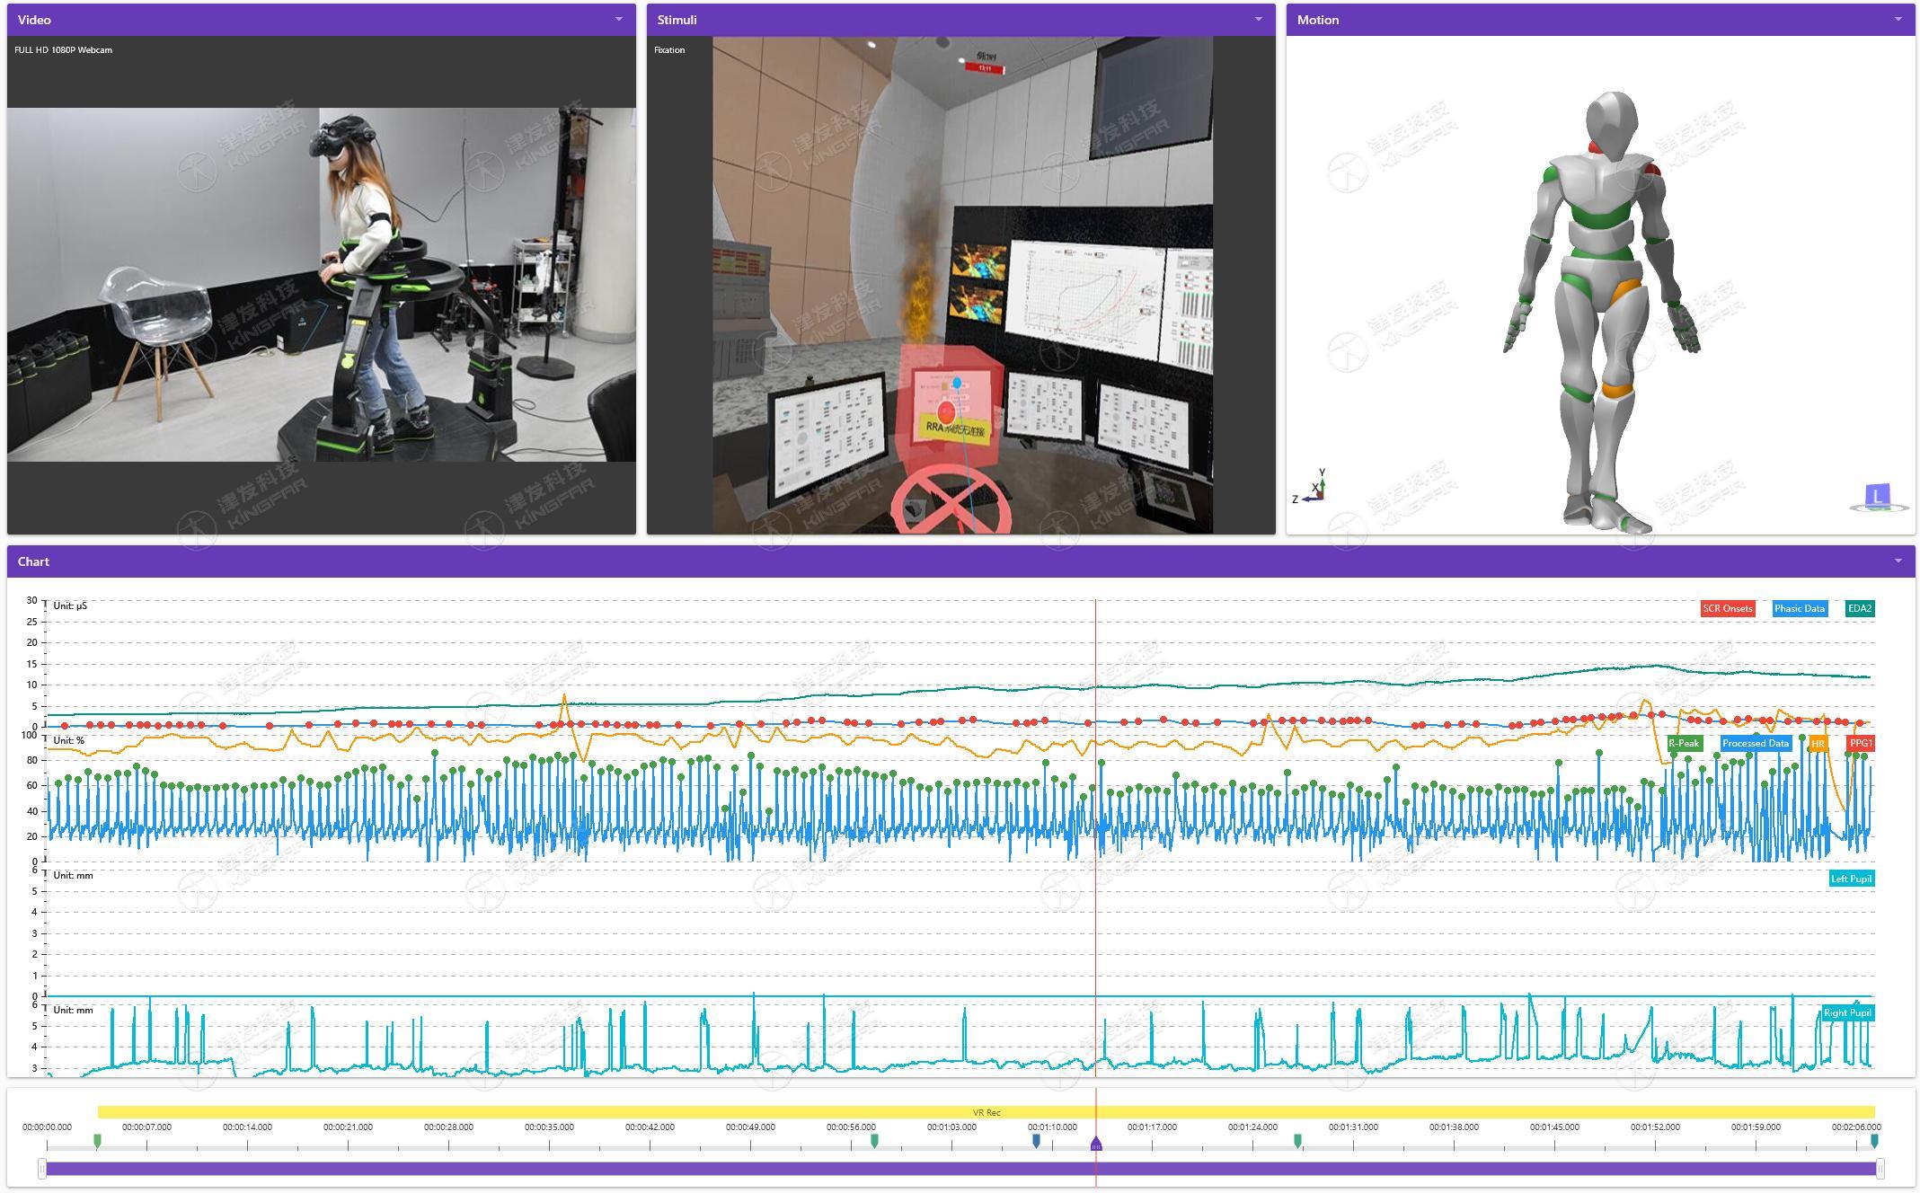The width and height of the screenshot is (1920, 1193).
Task: Toggle the HR legend label
Action: [1818, 744]
